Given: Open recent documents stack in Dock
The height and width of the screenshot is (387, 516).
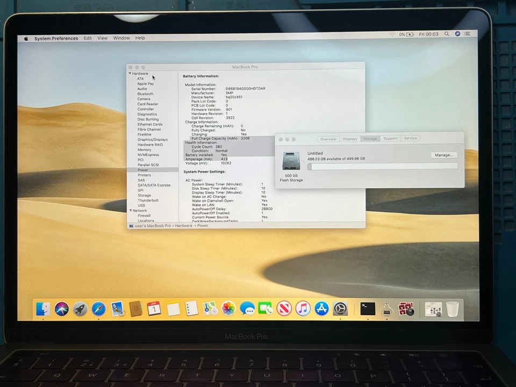Looking at the screenshot, I should pos(433,309).
